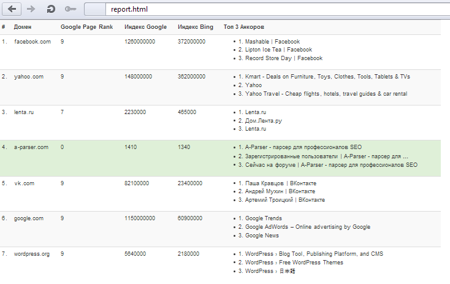This screenshot has height=284, width=450.
Task: Click Bing index value 362000000
Action: point(191,77)
